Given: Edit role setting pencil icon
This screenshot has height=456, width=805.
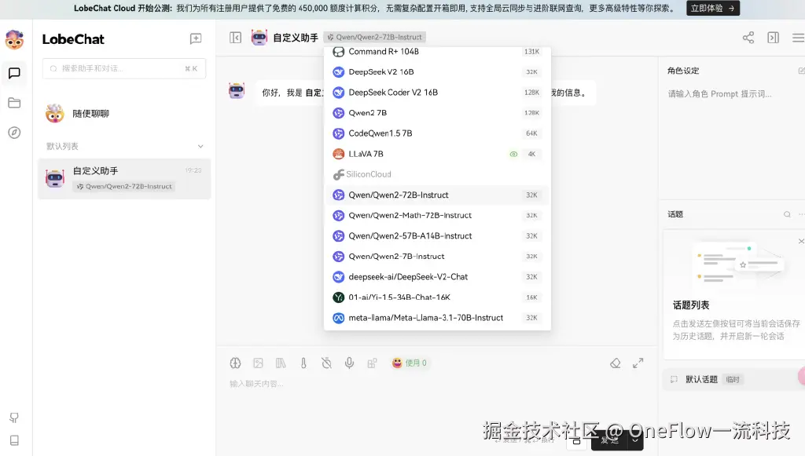Looking at the screenshot, I should pos(801,71).
